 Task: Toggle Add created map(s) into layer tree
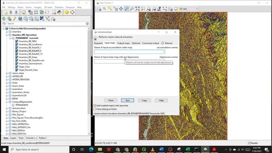pos(95,105)
